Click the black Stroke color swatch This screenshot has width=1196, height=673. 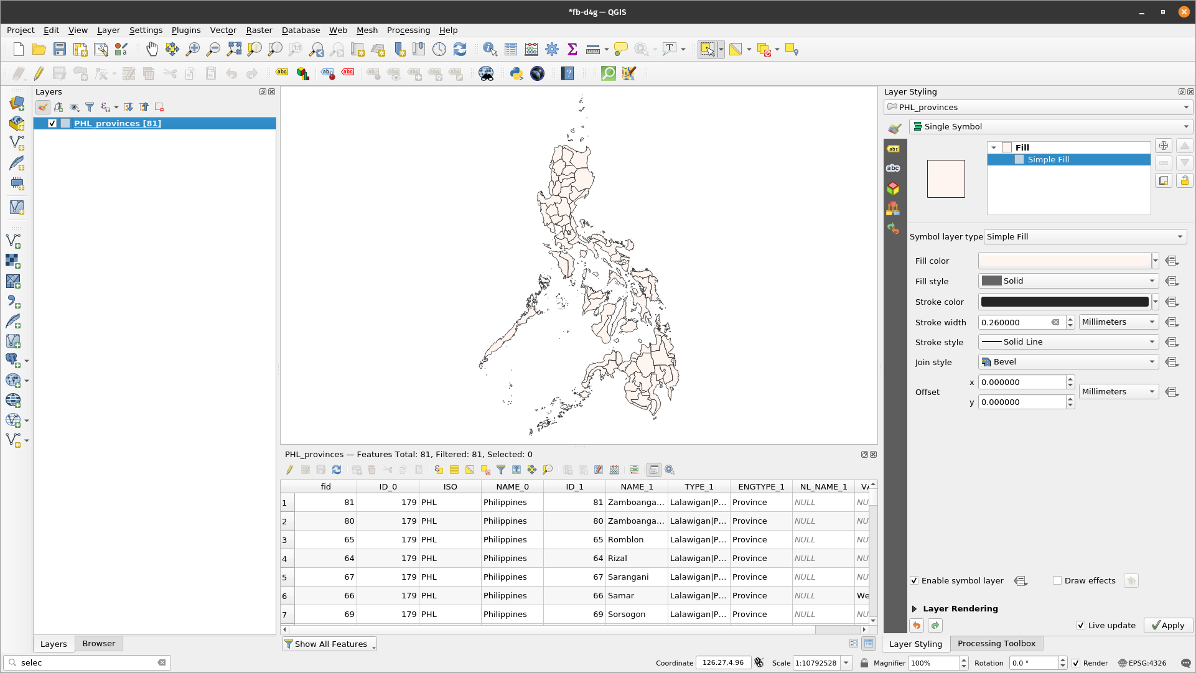[1064, 302]
